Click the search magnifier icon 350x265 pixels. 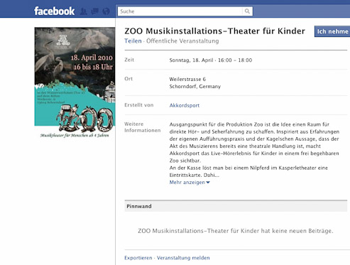pyautogui.click(x=247, y=11)
